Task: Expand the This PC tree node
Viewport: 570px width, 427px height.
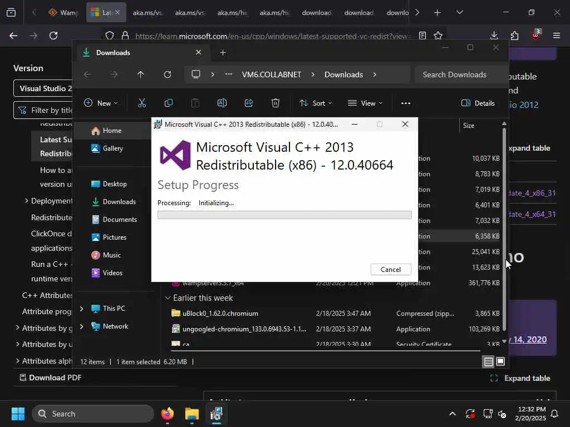Action: point(82,308)
